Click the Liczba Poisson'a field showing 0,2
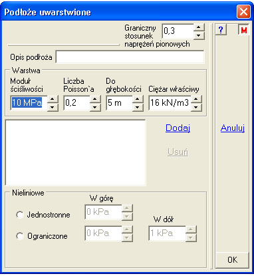Screen dimensions: 254x276 click(x=77, y=103)
